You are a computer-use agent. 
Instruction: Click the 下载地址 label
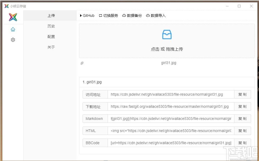click(x=95, y=106)
